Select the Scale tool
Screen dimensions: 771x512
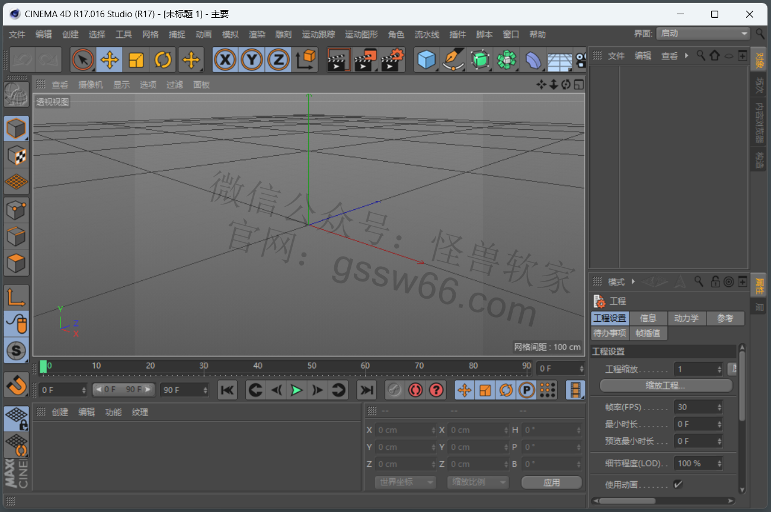(136, 59)
